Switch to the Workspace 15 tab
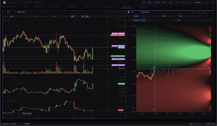This screenshot has width=217, height=126. [143, 7]
